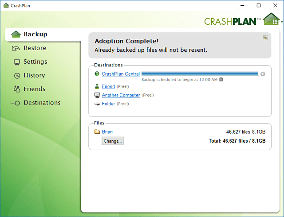
Task: Open the Brian folder link
Action: point(107,132)
